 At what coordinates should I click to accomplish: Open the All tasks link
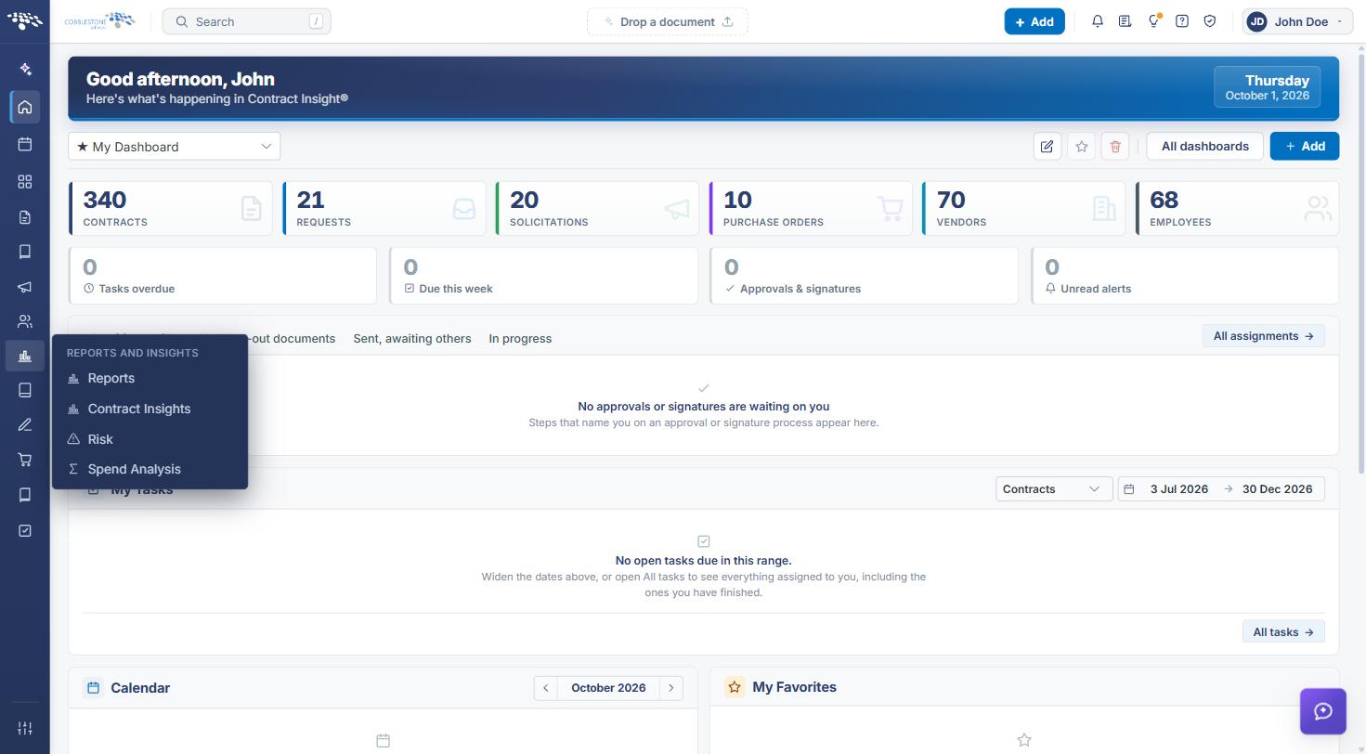click(x=1283, y=632)
